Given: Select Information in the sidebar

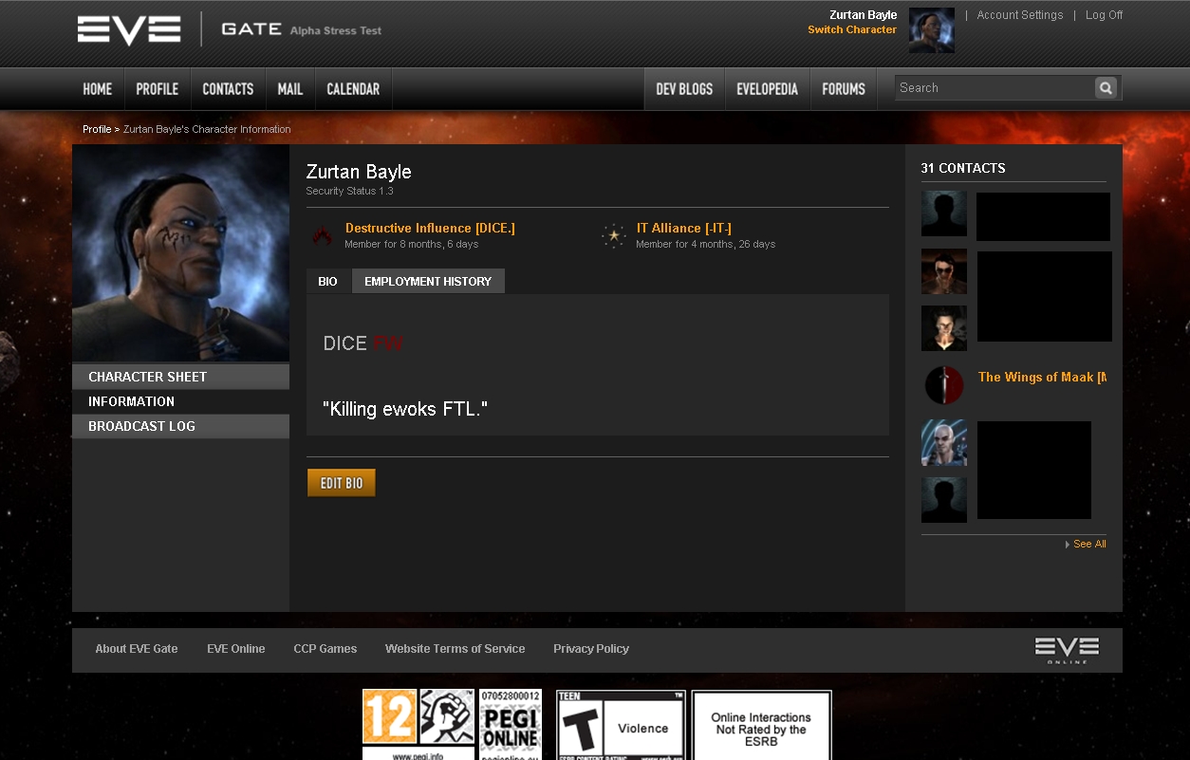Looking at the screenshot, I should coord(181,401).
